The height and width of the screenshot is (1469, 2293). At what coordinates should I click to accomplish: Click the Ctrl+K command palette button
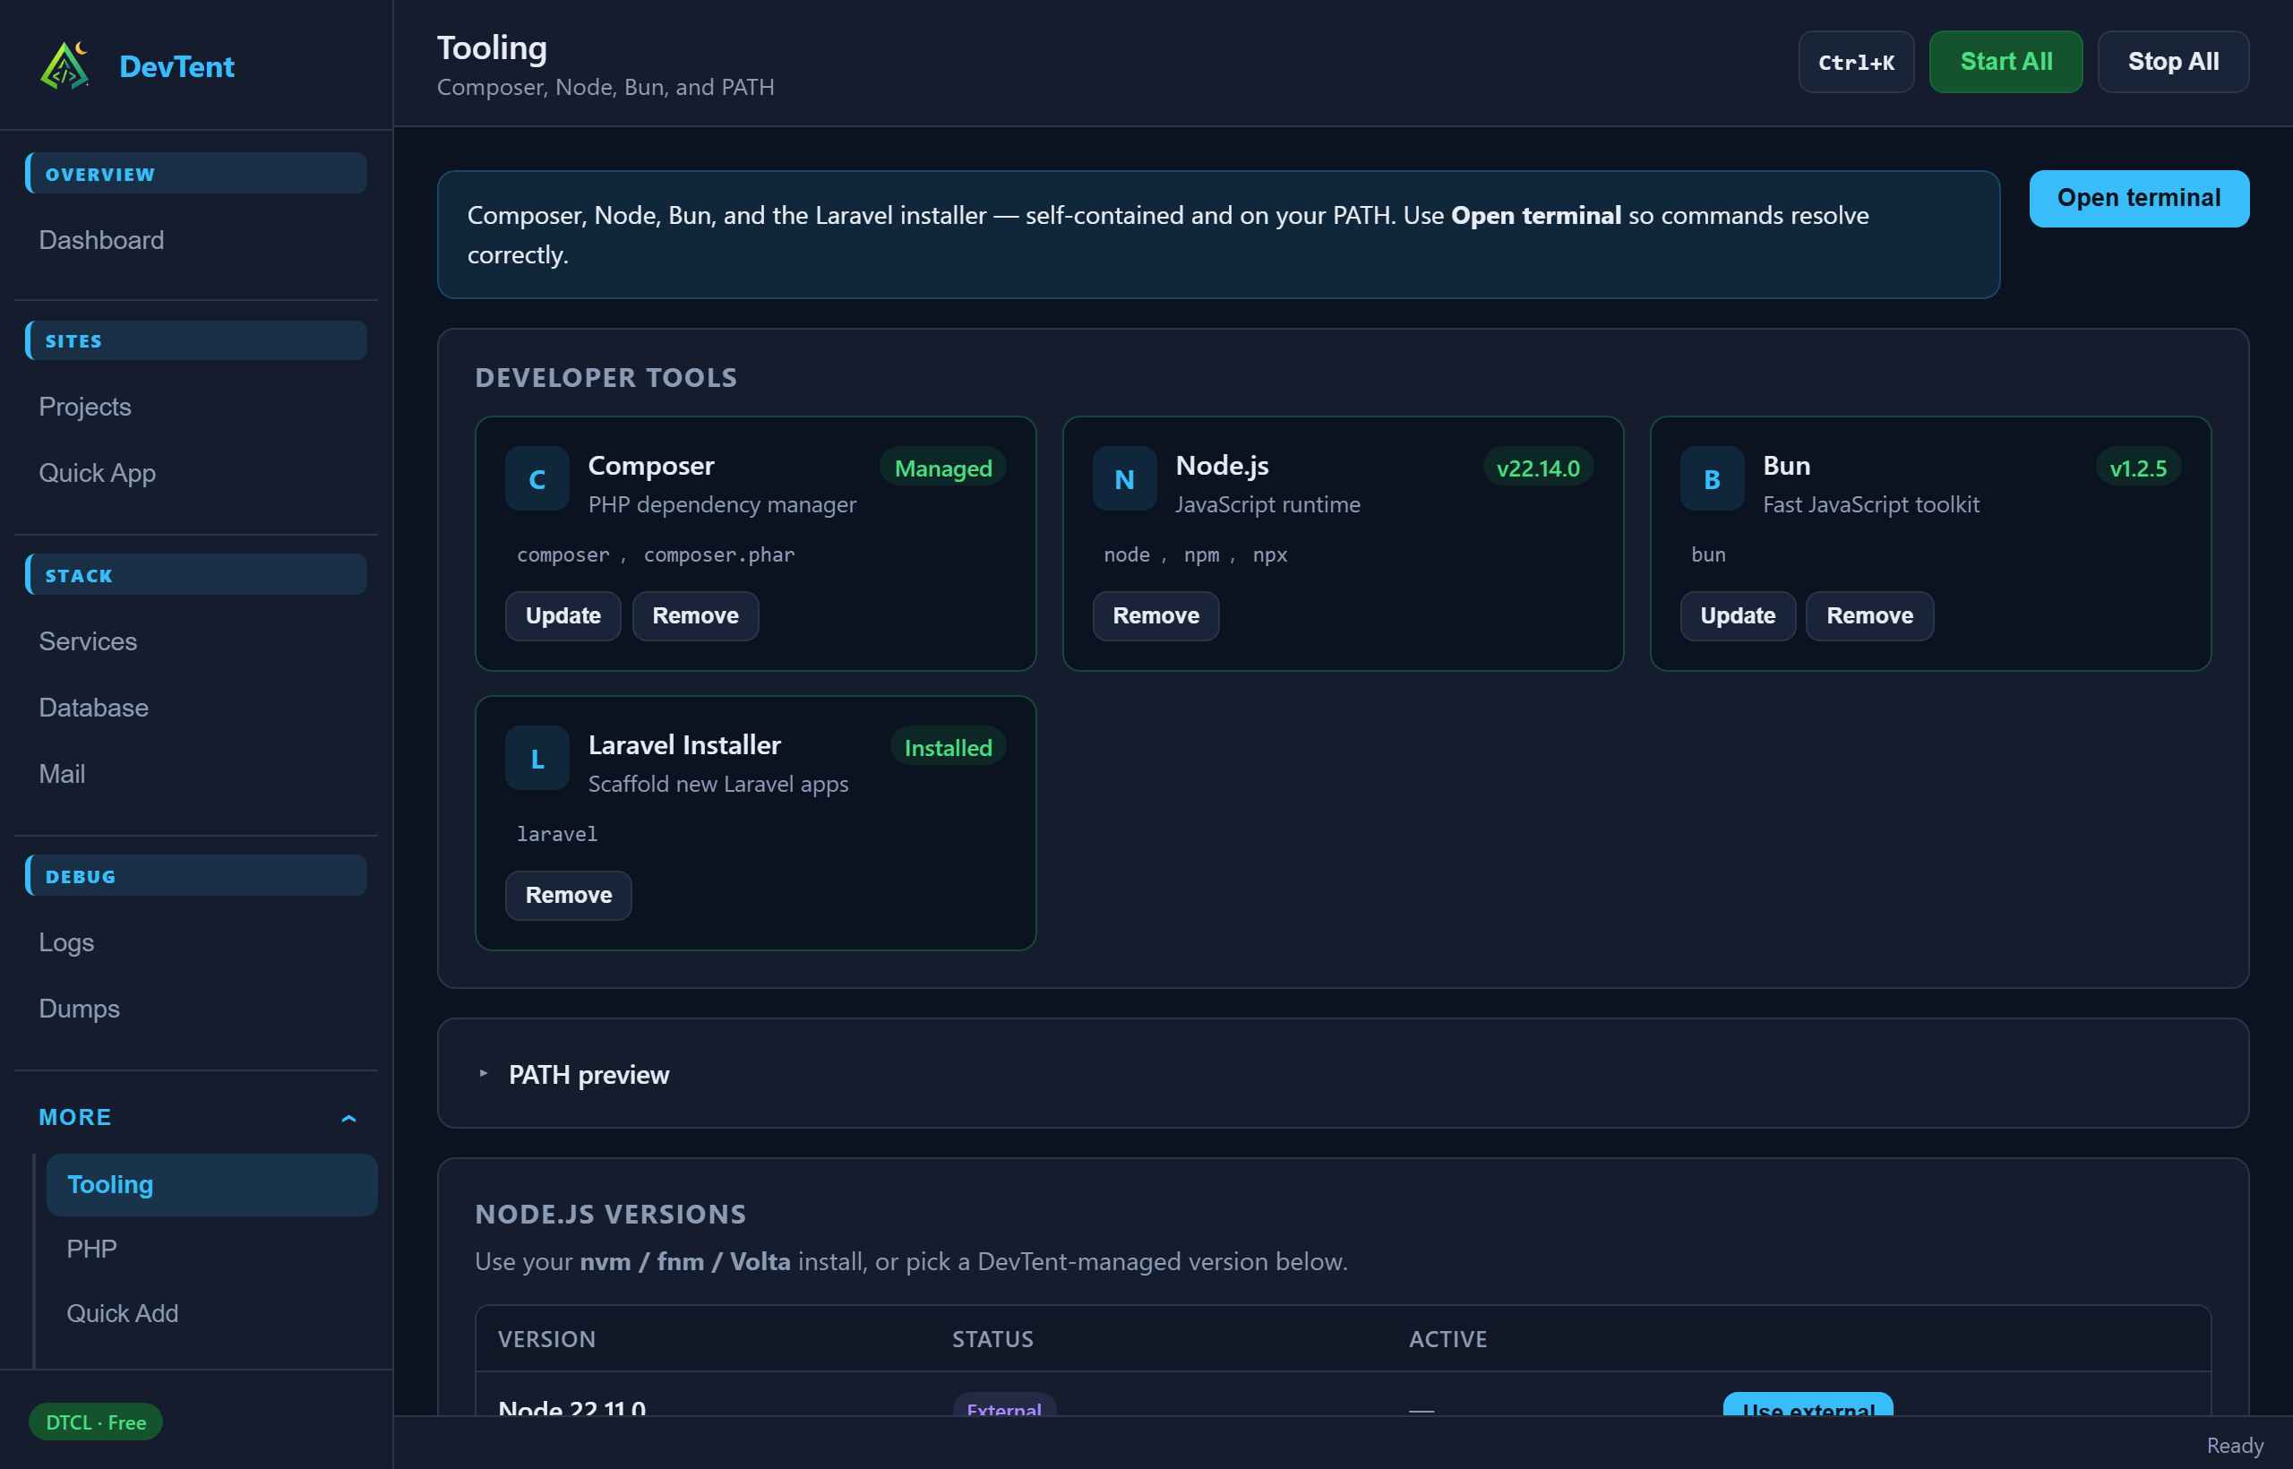1856,62
